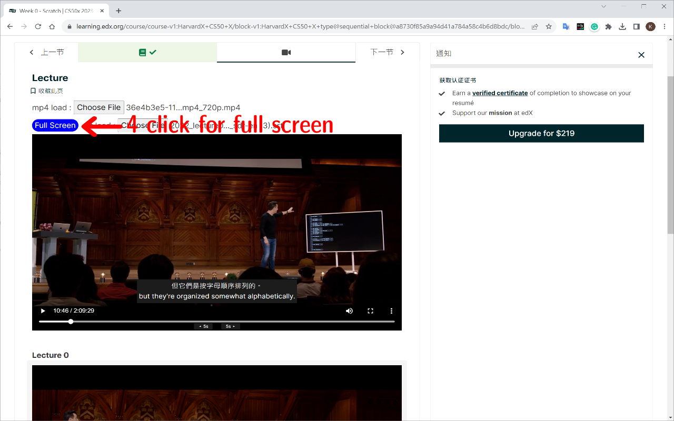Skip back 5s in the video

tap(203, 326)
